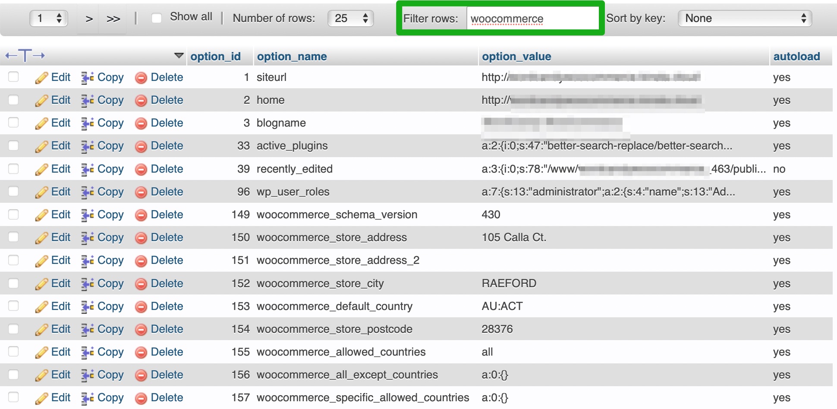Click Edit link for woocommerce_default_country
Viewport: 837px width, 409px height.
(x=60, y=306)
